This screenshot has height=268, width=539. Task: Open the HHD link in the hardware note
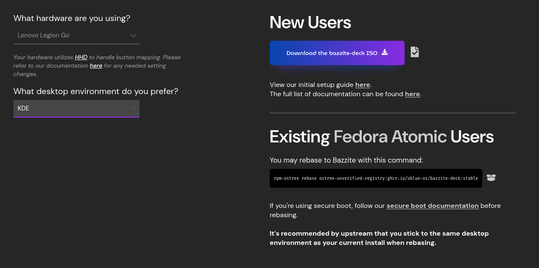[81, 57]
